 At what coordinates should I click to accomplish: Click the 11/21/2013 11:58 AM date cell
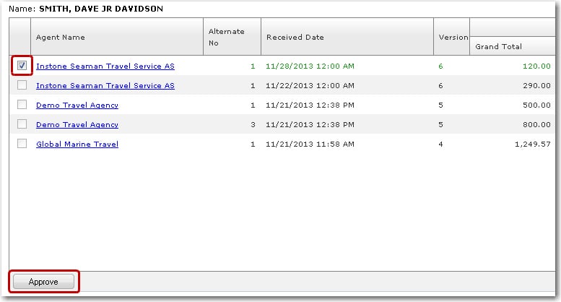(310, 144)
